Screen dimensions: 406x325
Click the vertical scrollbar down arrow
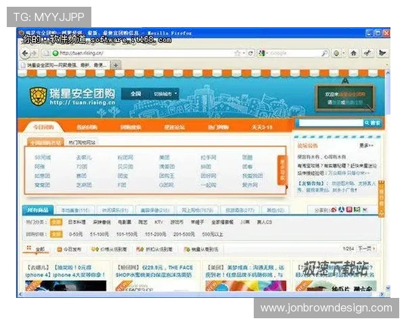pos(388,288)
